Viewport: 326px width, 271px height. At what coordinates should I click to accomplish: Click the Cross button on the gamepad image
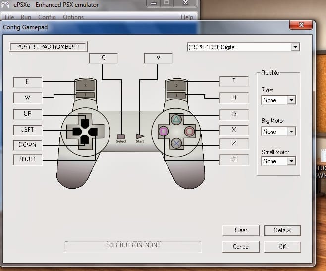pos(176,143)
